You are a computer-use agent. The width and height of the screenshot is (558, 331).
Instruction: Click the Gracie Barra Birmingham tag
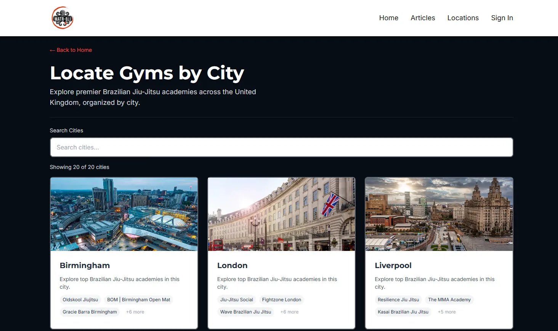[x=90, y=312]
